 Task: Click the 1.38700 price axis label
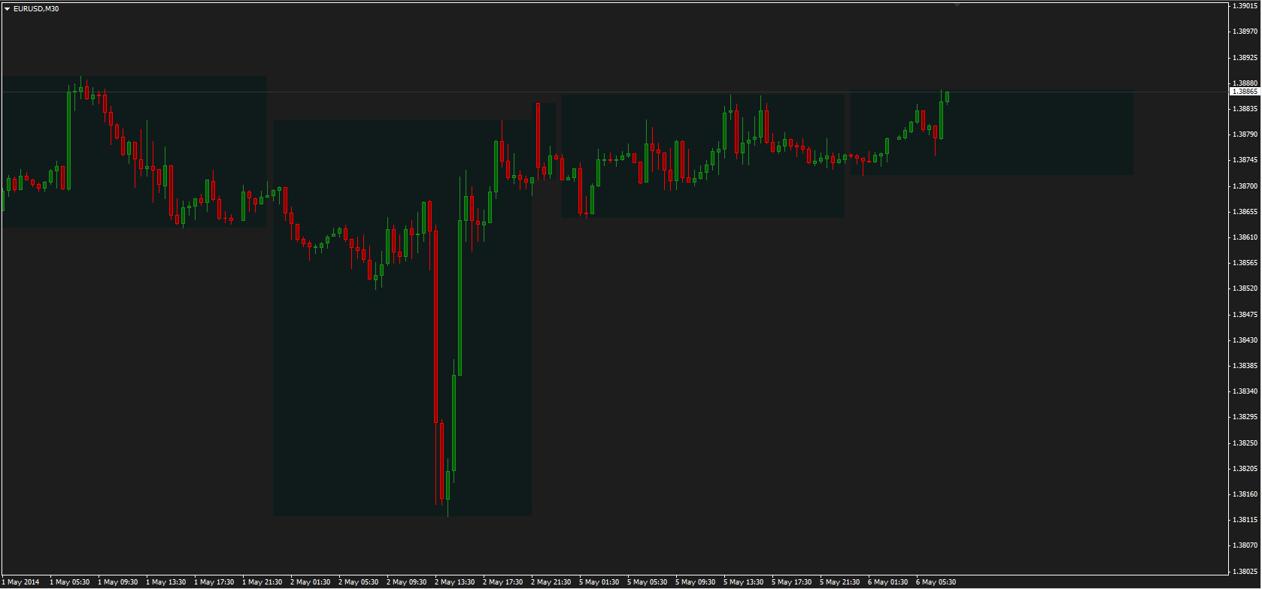pyautogui.click(x=1244, y=186)
